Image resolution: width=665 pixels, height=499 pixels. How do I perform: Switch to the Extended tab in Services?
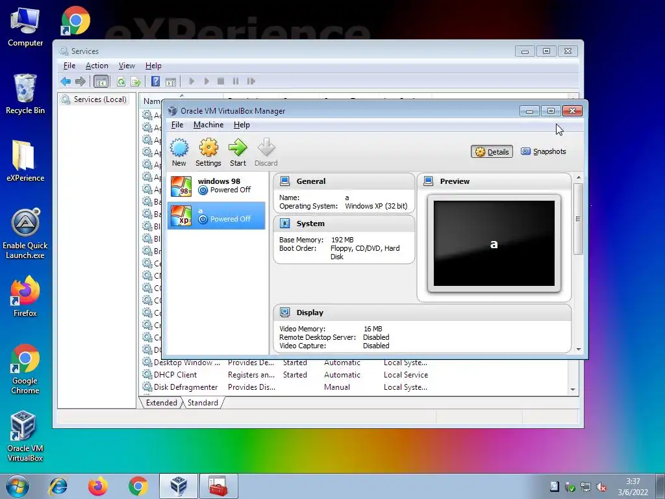pyautogui.click(x=161, y=403)
